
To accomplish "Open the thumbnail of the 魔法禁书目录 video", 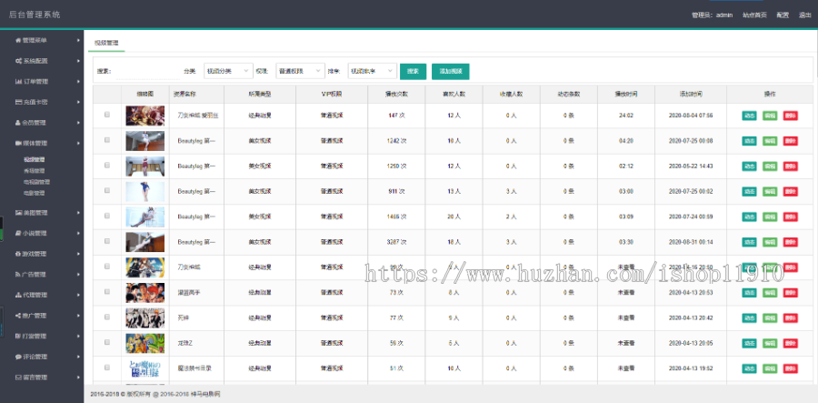I will click(145, 368).
